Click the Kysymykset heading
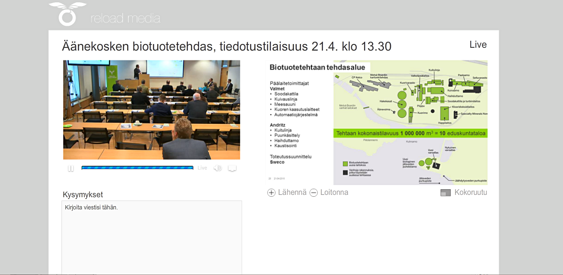Screen dimensions: 563x275 [83, 195]
